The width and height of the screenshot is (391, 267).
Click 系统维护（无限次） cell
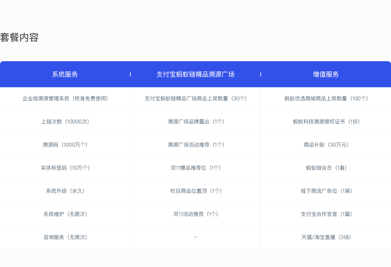(65, 214)
